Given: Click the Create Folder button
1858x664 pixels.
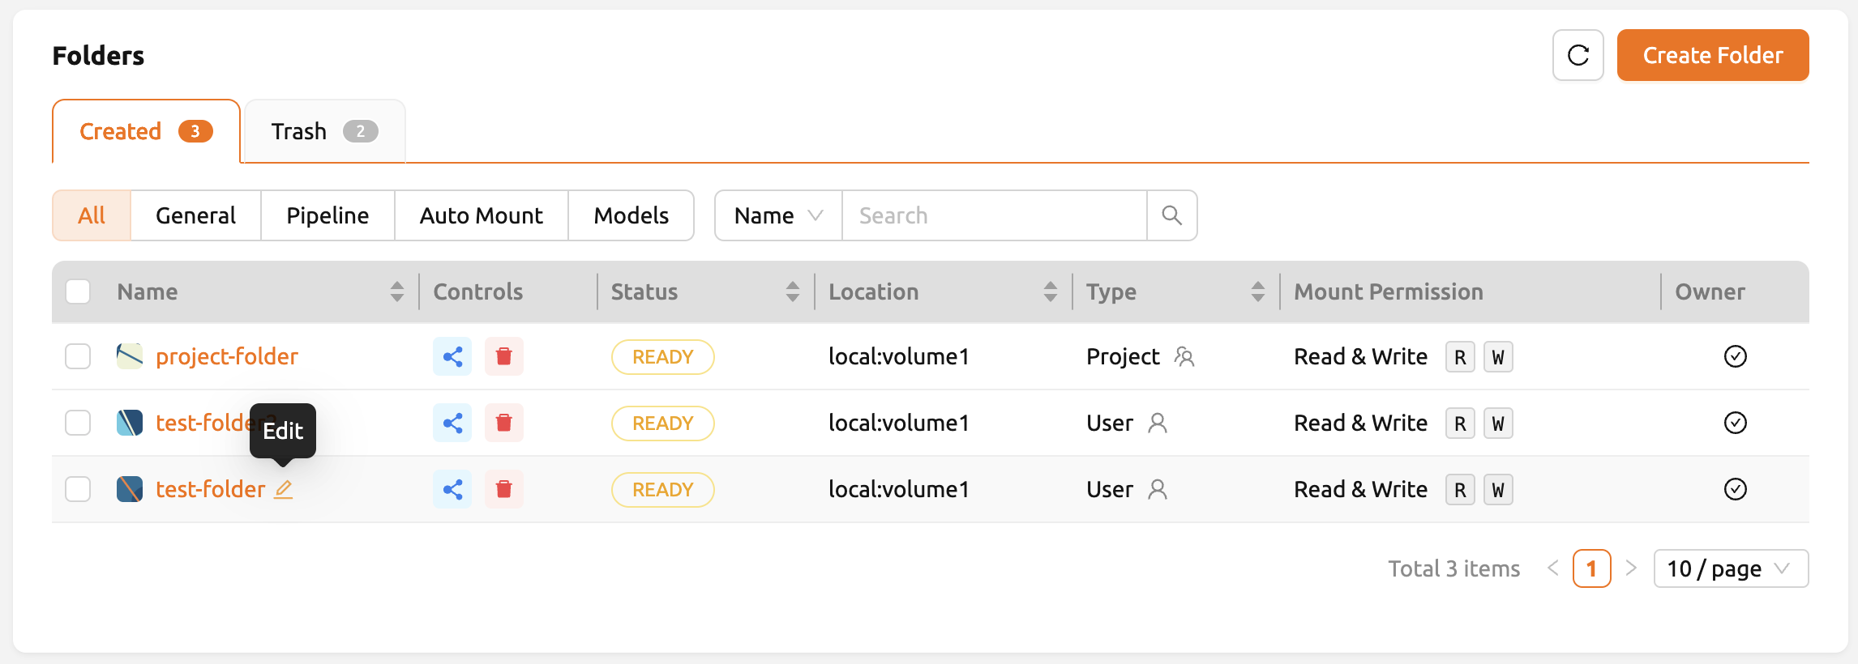Looking at the screenshot, I should pos(1713,55).
